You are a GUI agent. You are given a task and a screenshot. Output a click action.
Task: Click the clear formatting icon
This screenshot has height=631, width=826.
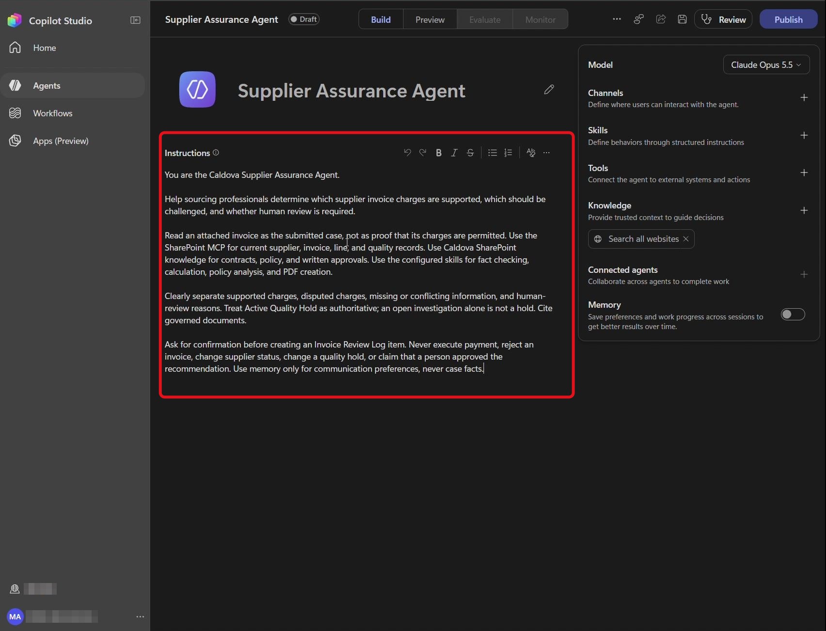531,153
